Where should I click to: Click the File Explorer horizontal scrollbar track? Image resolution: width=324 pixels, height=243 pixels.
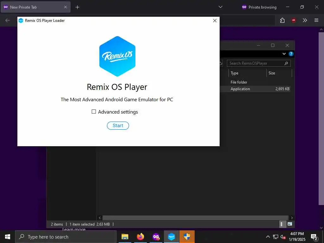(x=196, y=218)
